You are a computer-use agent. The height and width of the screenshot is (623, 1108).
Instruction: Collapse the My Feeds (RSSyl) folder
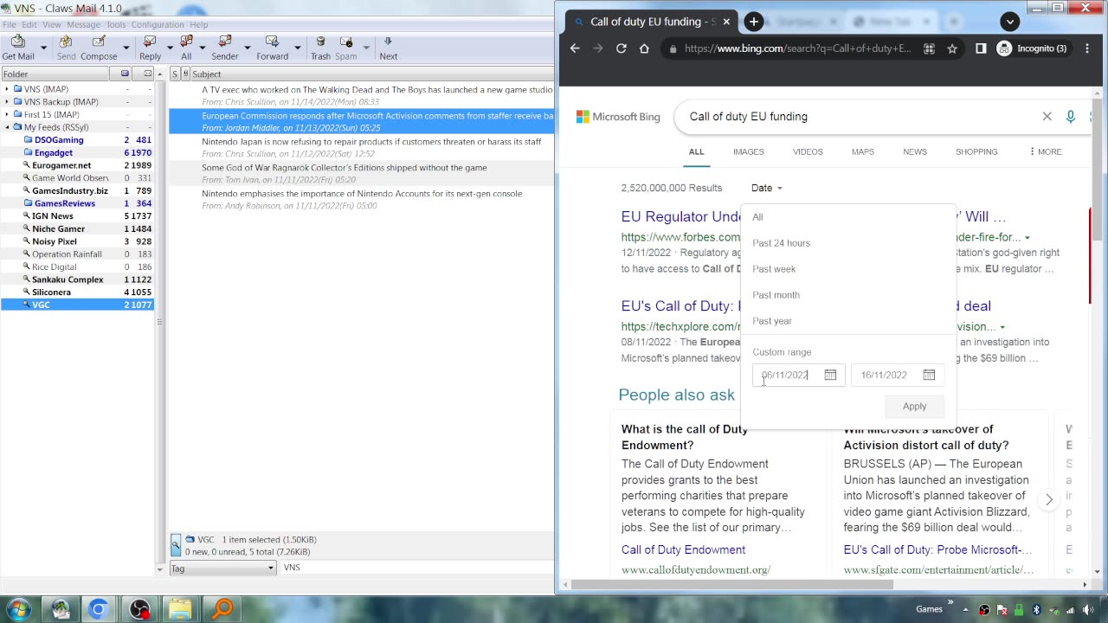coord(7,127)
